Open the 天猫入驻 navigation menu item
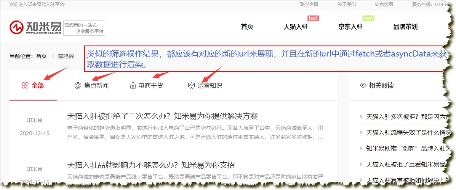The width and height of the screenshot is (456, 190). point(296,27)
